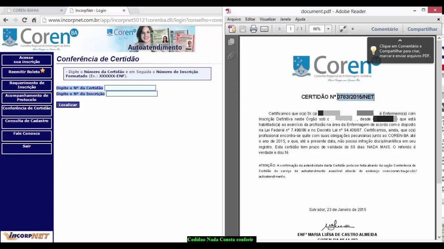Click the page number field showing 1
444x249 pixels.
click(290, 29)
